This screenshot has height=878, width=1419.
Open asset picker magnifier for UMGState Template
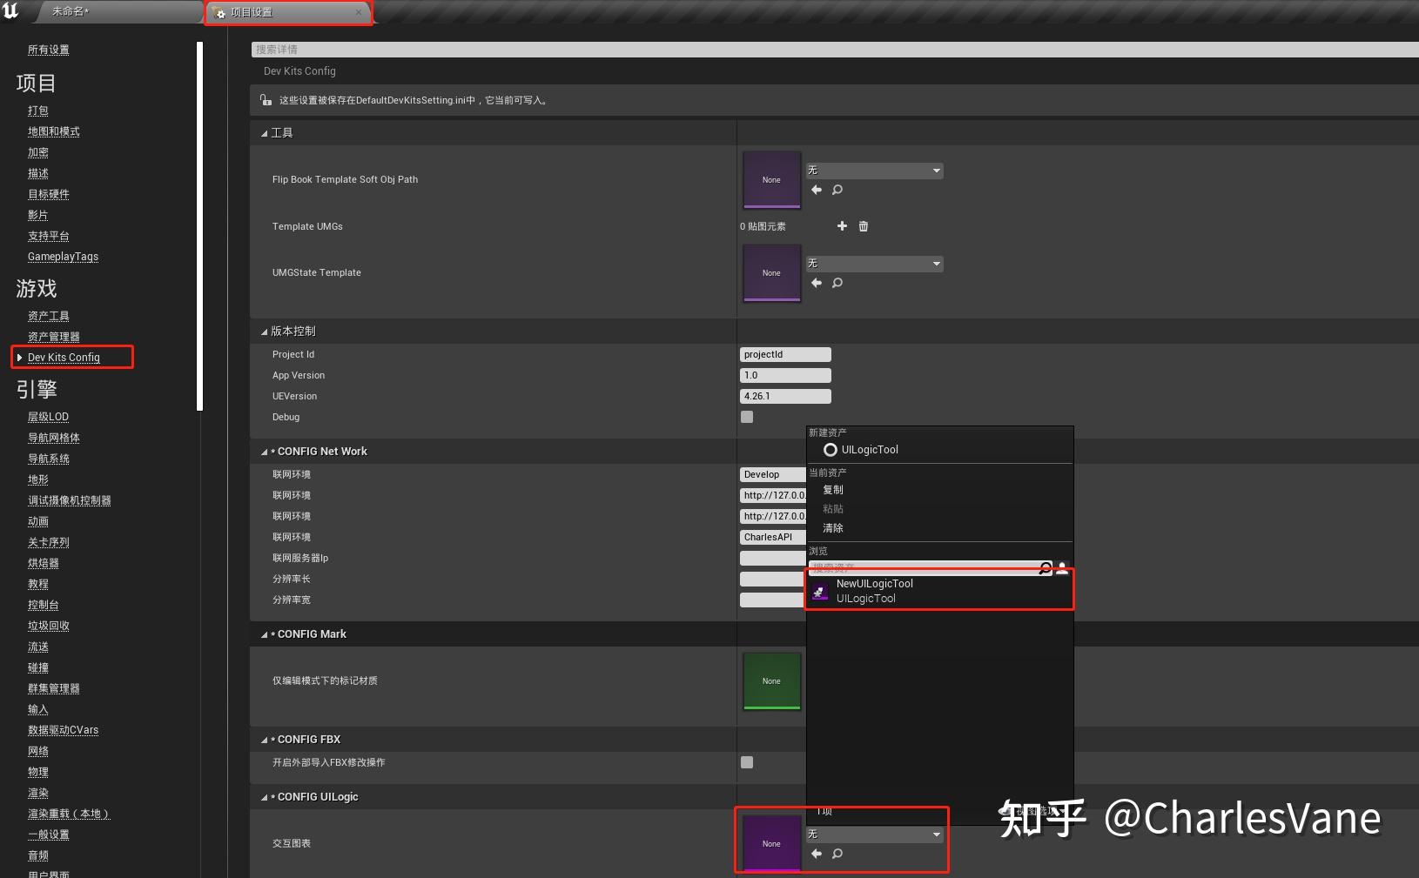837,283
